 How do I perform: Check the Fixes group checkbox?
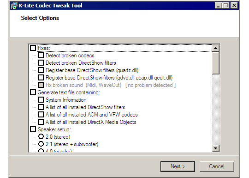tap(33, 48)
